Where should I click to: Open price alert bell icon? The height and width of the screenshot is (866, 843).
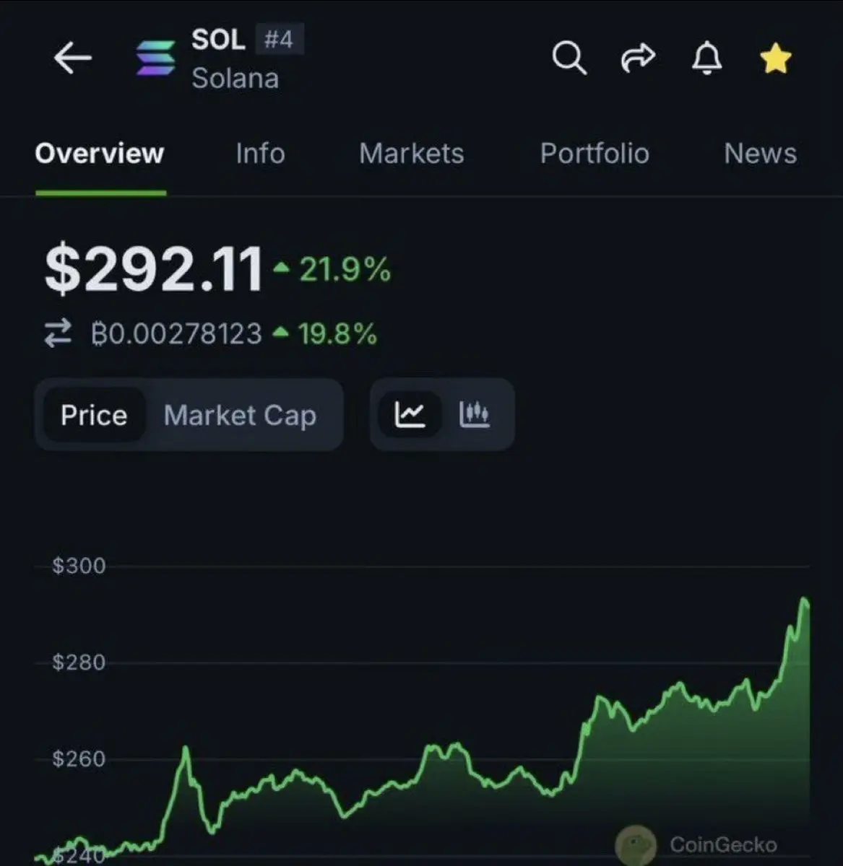coord(706,58)
